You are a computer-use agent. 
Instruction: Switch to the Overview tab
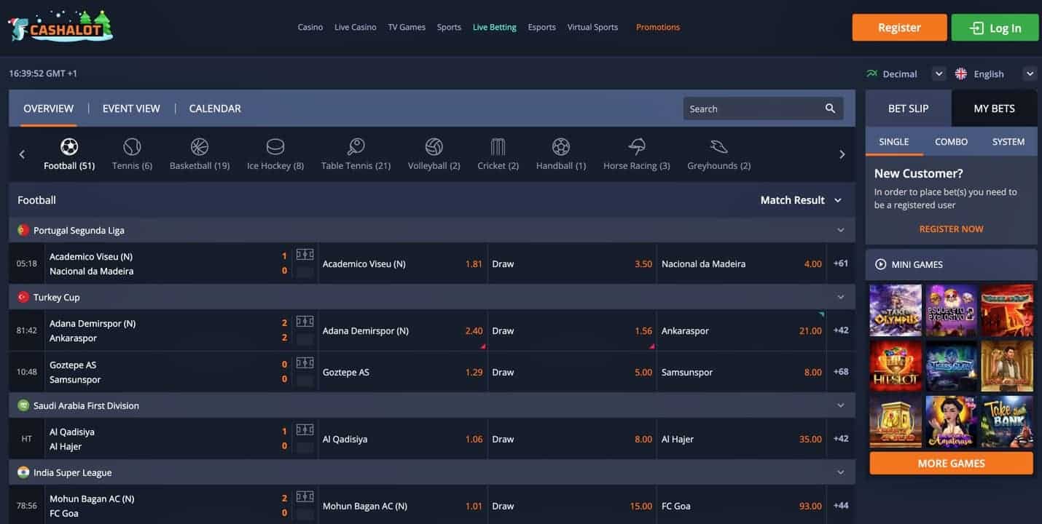(48, 108)
